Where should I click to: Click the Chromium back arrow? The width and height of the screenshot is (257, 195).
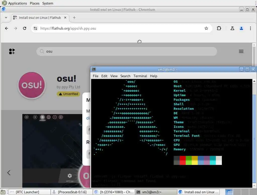click(x=7, y=28)
